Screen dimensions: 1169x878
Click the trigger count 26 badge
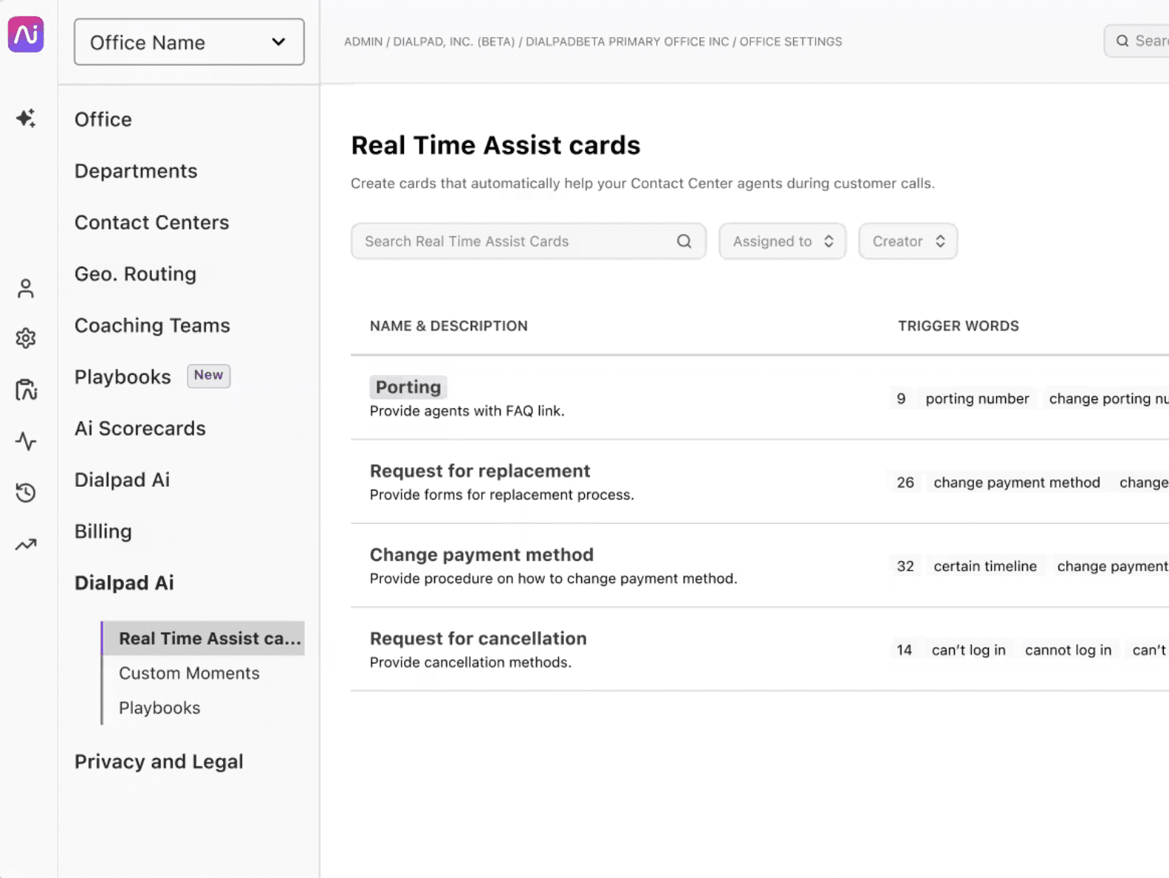click(905, 482)
